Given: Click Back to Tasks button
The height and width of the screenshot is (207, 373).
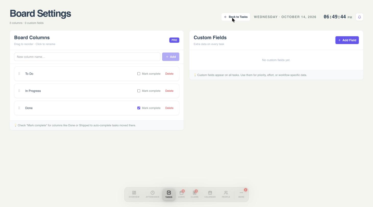Looking at the screenshot, I should click(x=236, y=17).
